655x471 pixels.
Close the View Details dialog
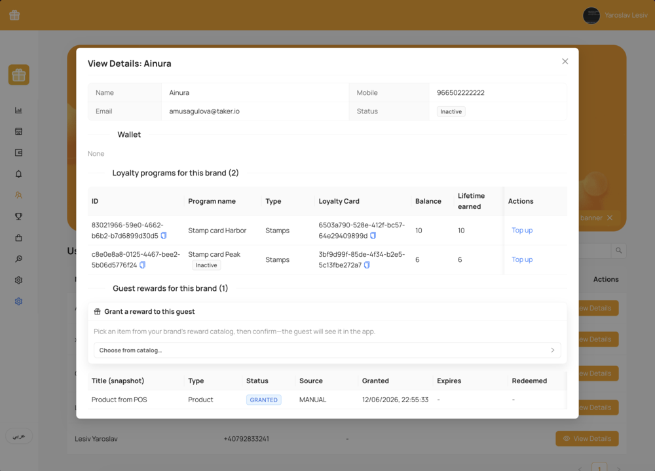pyautogui.click(x=565, y=62)
